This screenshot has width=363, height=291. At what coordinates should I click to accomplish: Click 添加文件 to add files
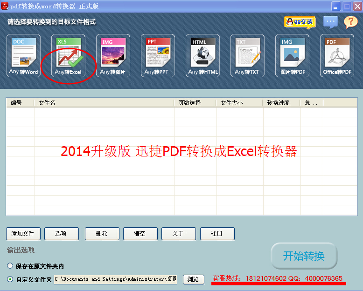[x=23, y=234]
